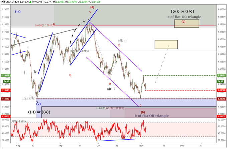Click 1.16000 on the right price scale
The width and height of the screenshot is (227, 149).
tap(222, 54)
